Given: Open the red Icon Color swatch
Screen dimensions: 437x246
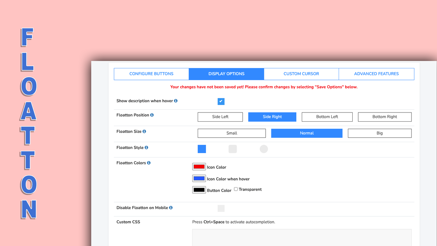Looking at the screenshot, I should click(x=199, y=167).
